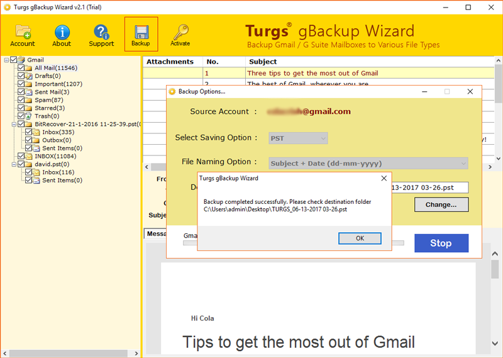Screen dimensions: 503x358
Task: Uncheck the Drafts(0) checkbox
Action: tap(21, 76)
